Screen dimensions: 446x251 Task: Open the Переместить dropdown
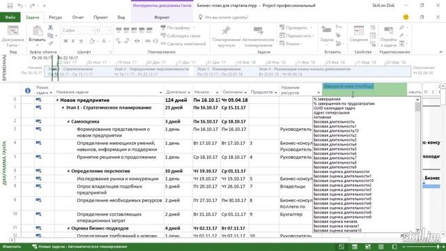tap(297, 36)
